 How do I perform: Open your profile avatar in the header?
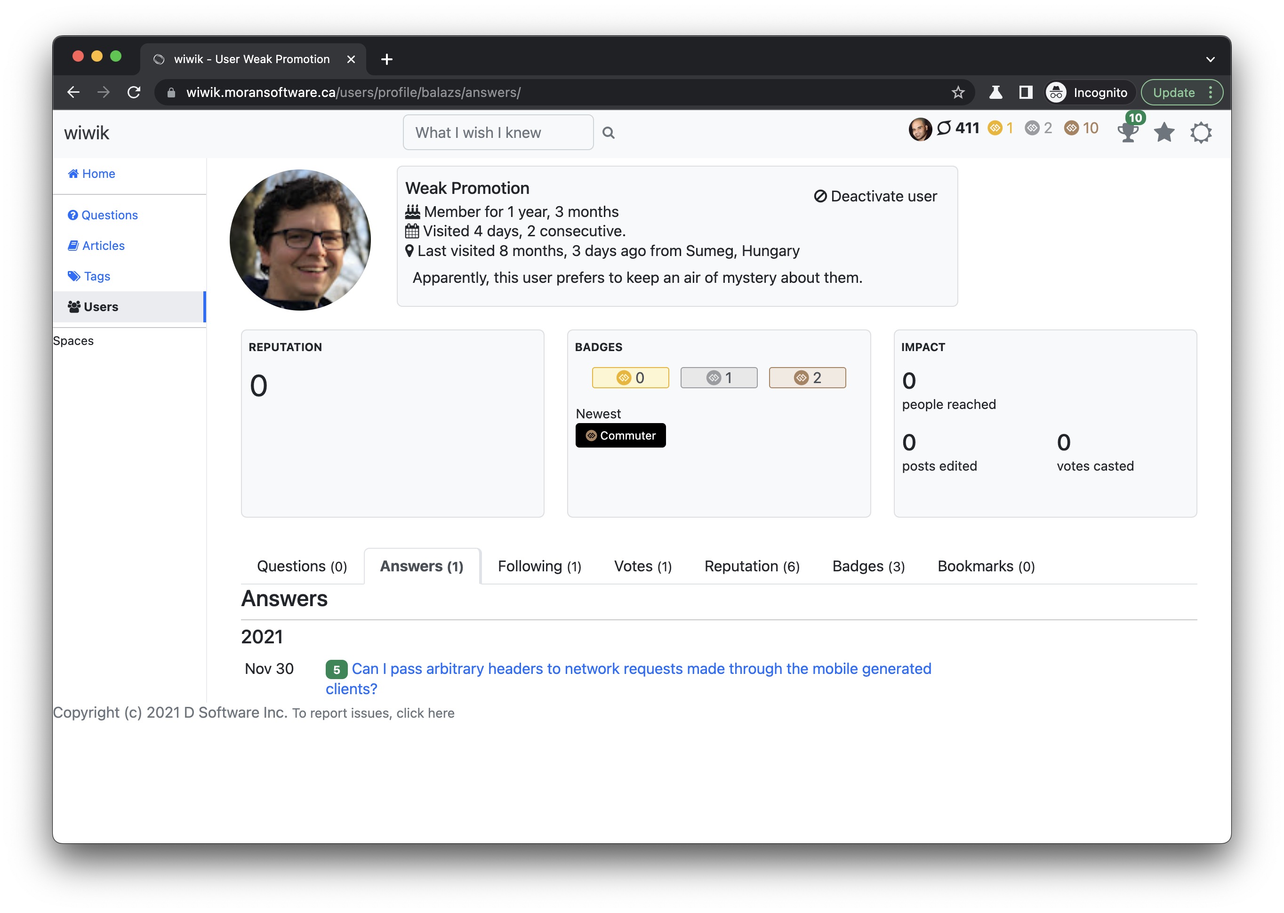[920, 129]
